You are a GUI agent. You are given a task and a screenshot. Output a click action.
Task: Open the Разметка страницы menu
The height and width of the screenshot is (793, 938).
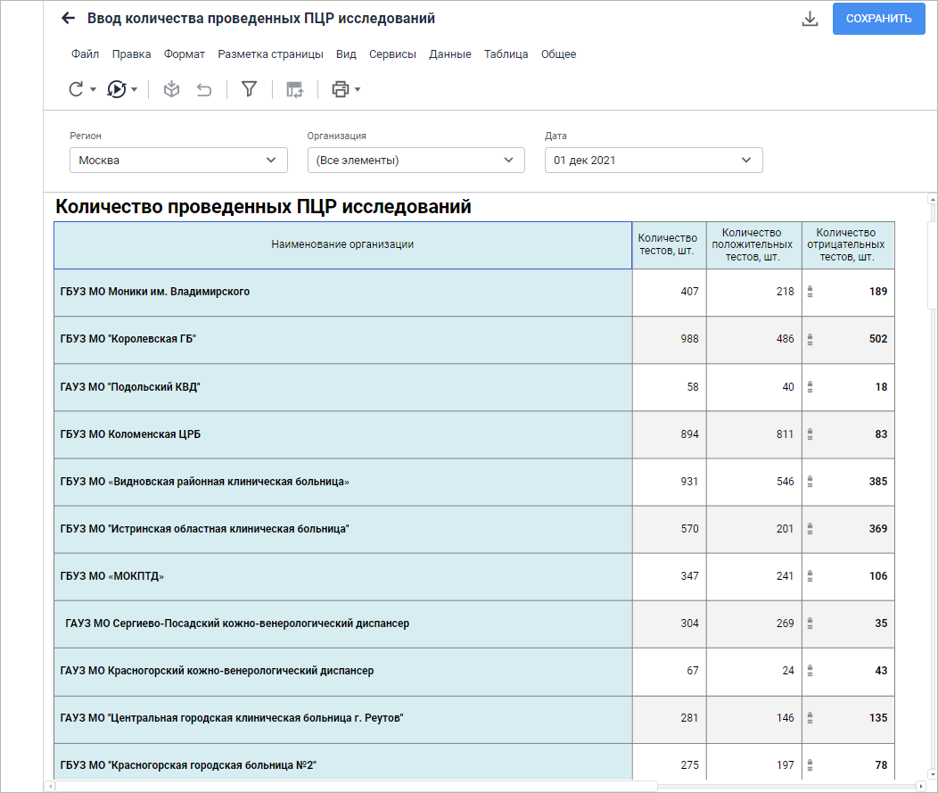[x=270, y=54]
